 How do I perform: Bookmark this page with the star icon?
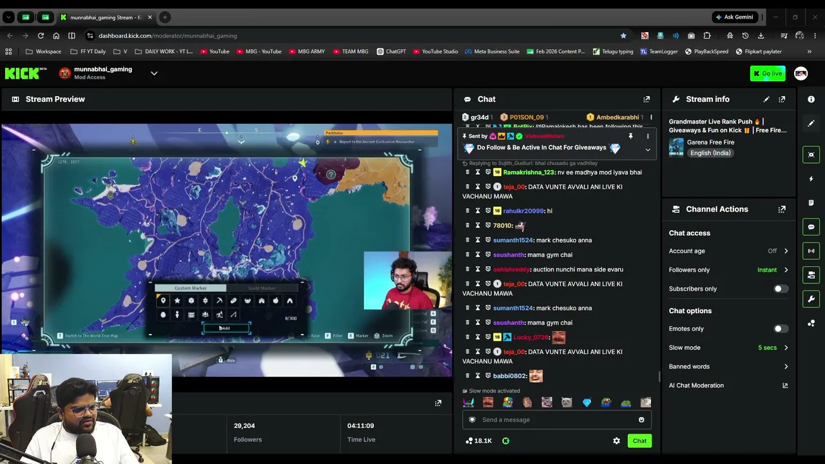click(x=623, y=35)
